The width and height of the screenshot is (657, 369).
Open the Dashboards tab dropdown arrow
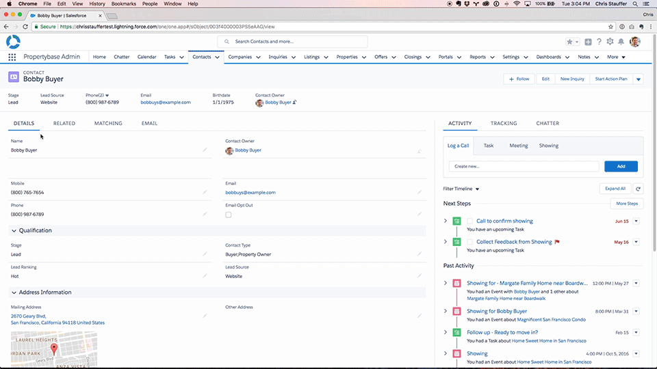(567, 57)
